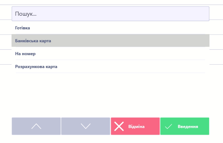
Task: Select the На номер row
Action: tap(110, 54)
